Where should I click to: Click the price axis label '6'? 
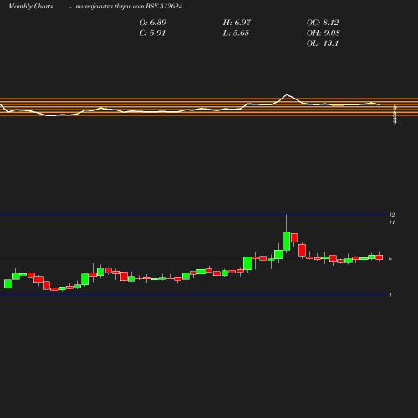(x=390, y=259)
